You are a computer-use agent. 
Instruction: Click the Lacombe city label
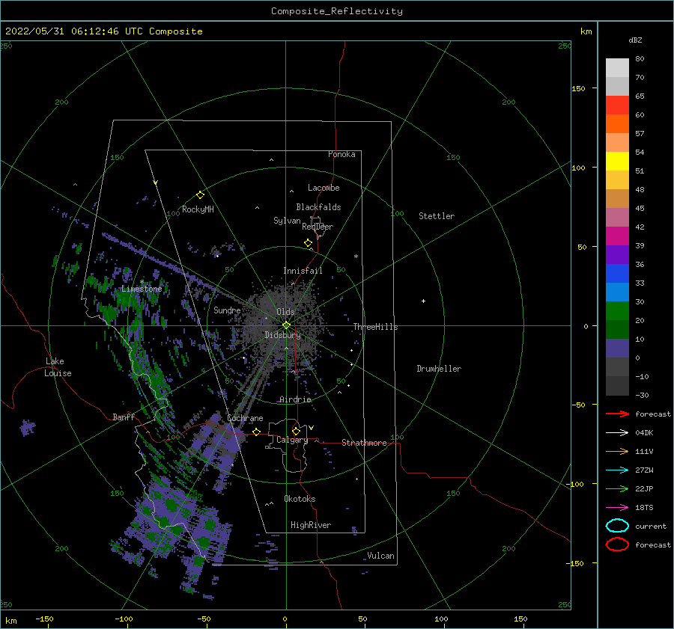point(324,188)
